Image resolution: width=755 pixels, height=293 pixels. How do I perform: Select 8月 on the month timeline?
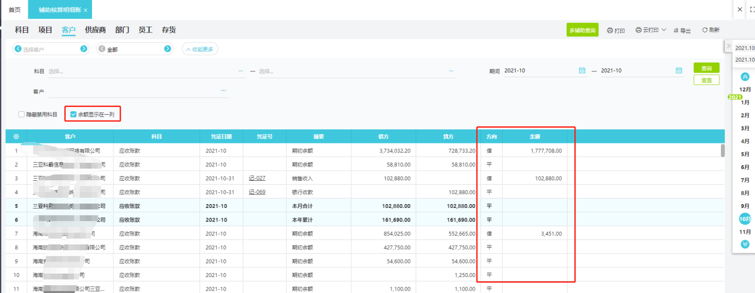click(745, 193)
